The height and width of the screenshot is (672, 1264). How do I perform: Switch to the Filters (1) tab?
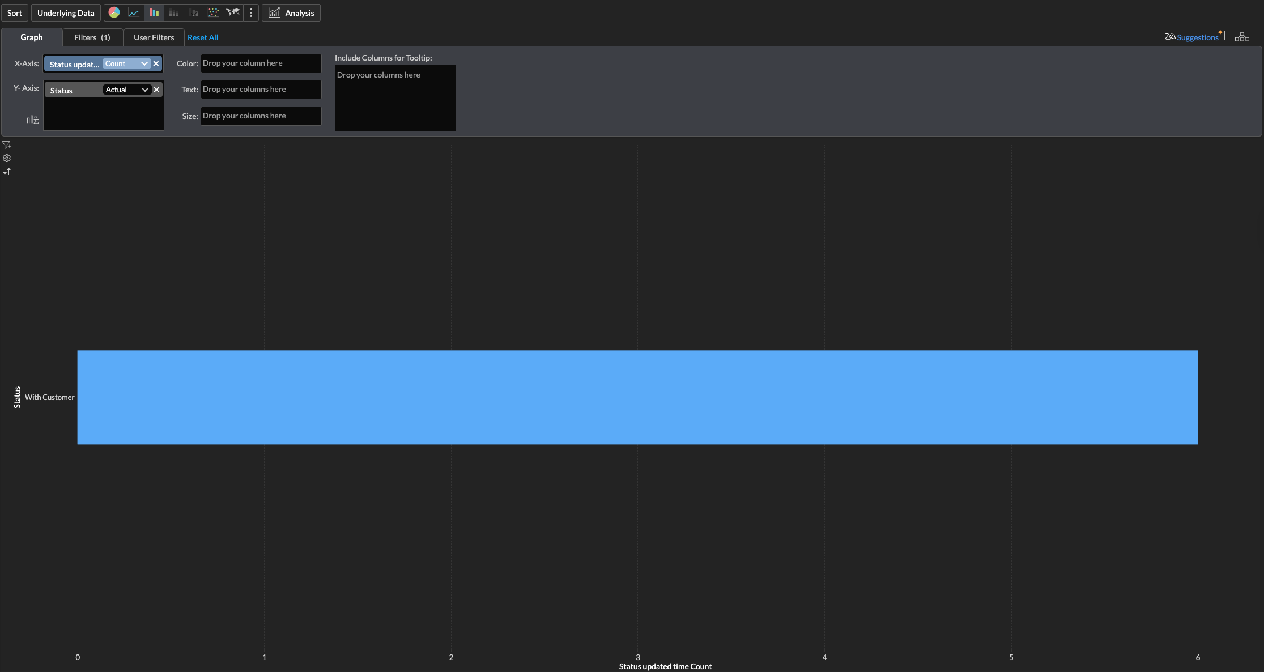pos(92,37)
